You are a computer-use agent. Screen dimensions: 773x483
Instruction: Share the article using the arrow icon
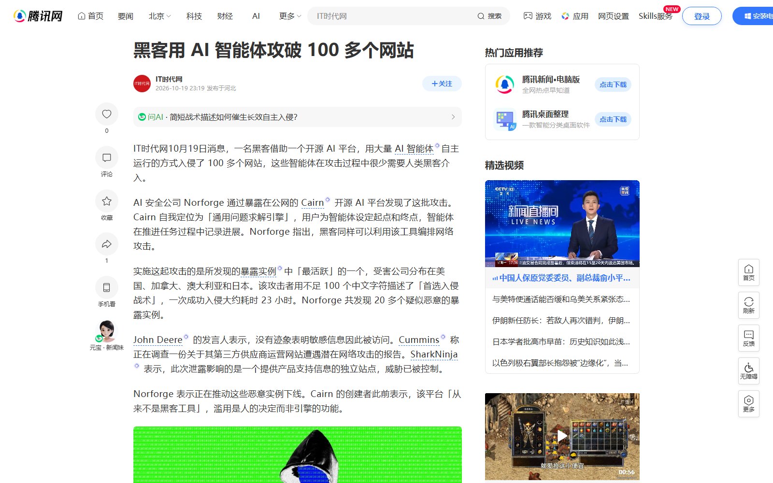tap(107, 244)
